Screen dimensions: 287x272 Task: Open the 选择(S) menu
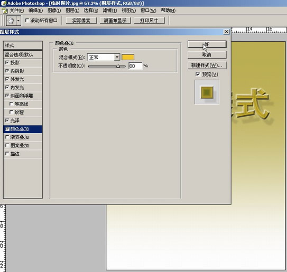pos(91,11)
